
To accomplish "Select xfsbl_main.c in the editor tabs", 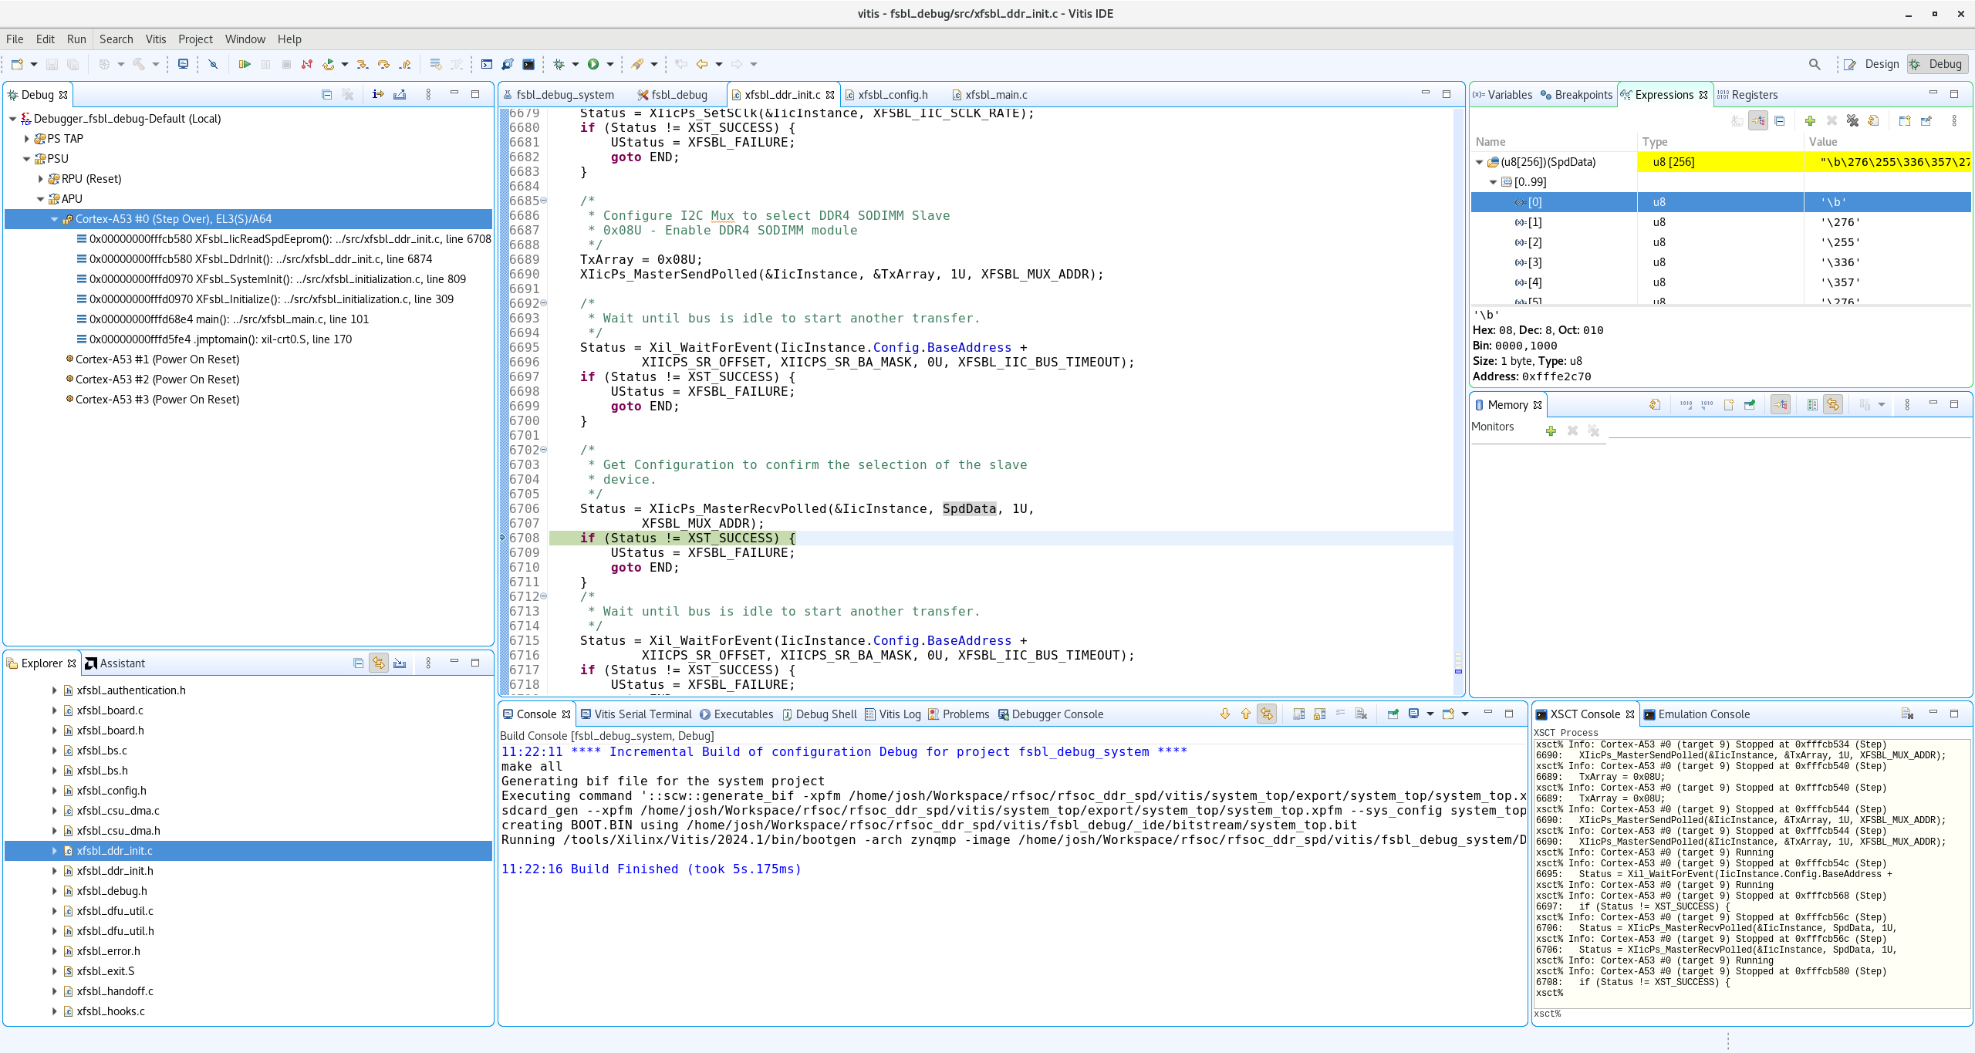I will click(x=996, y=94).
